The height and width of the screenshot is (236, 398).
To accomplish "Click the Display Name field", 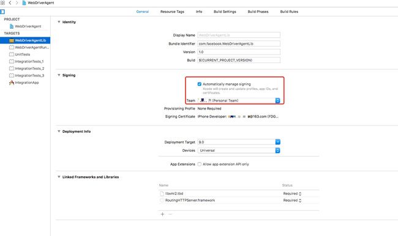I will pos(239,35).
